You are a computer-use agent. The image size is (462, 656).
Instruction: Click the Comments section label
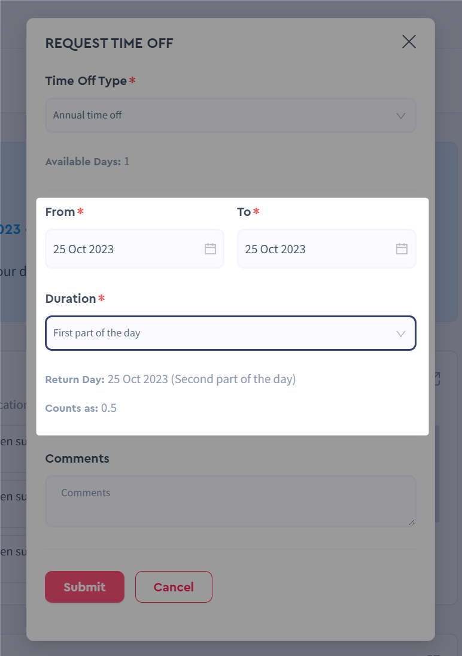point(77,458)
